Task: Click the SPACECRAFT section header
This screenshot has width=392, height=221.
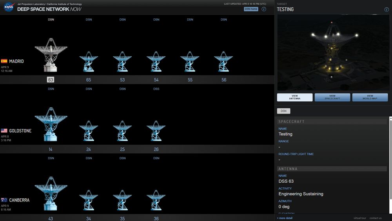Action: tap(332, 122)
